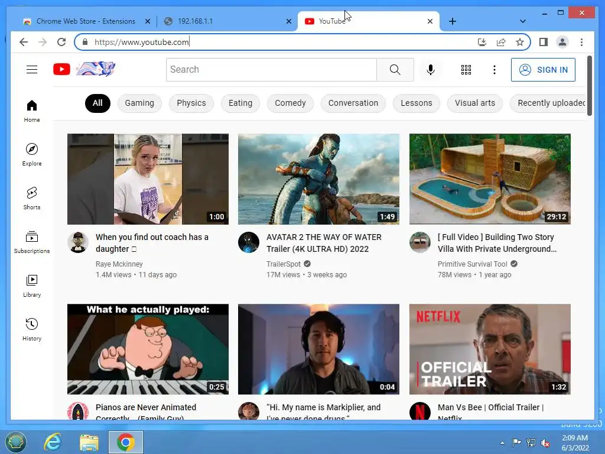Image resolution: width=605 pixels, height=454 pixels.
Task: Click inside the YouTube search field
Action: point(271,70)
